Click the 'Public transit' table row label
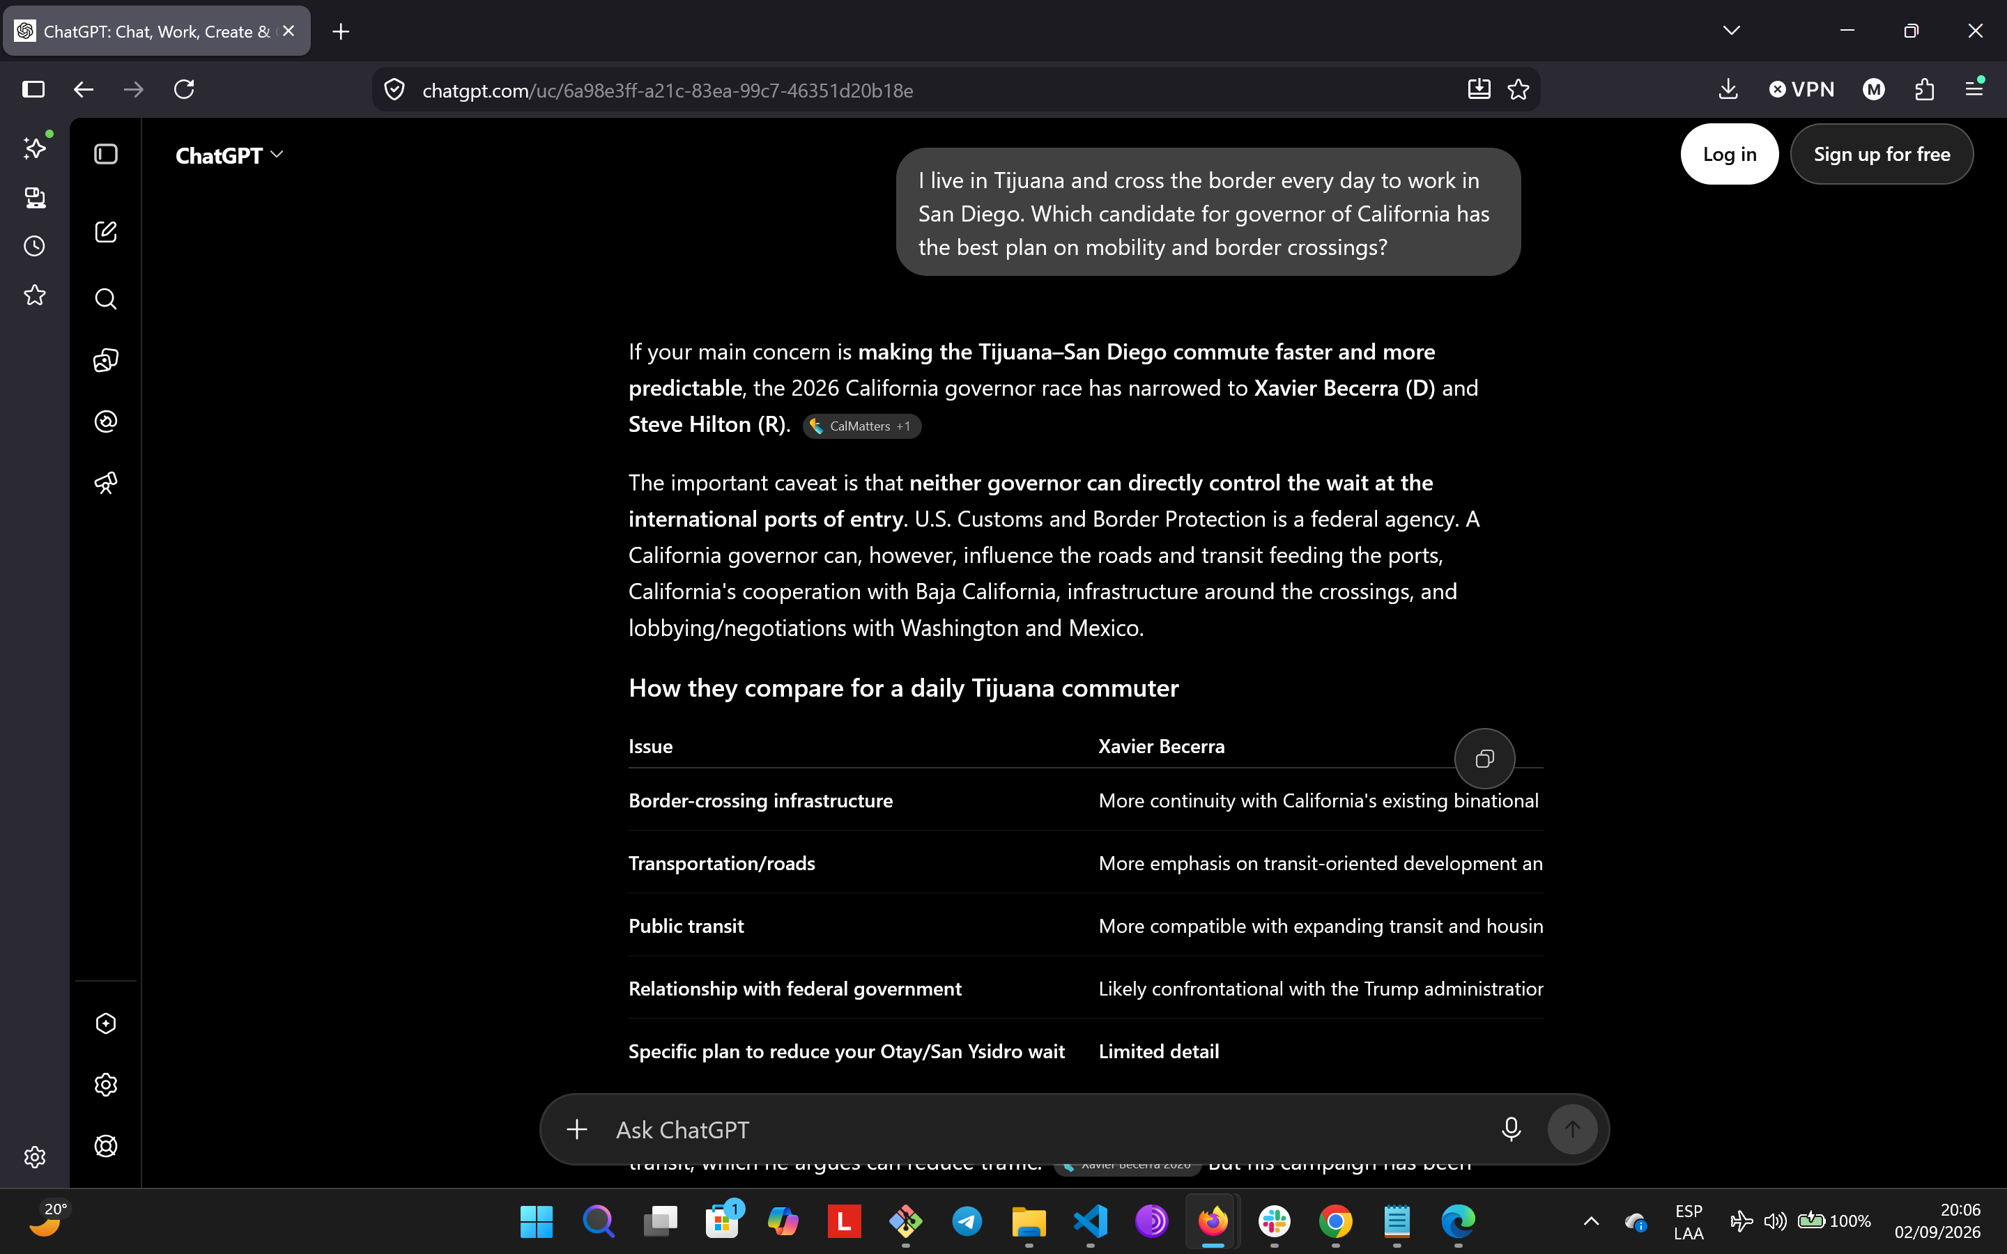This screenshot has height=1254, width=2007. click(x=686, y=927)
